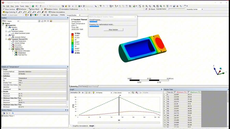This screenshot has height=129, width=230.
Task: Collapse the Scope section in Details
Action: (x=2, y=69)
